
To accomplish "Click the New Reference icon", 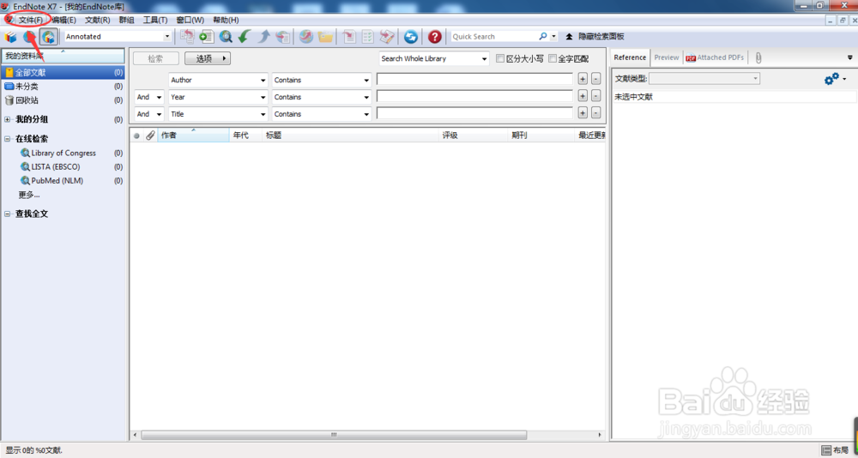I will click(206, 37).
